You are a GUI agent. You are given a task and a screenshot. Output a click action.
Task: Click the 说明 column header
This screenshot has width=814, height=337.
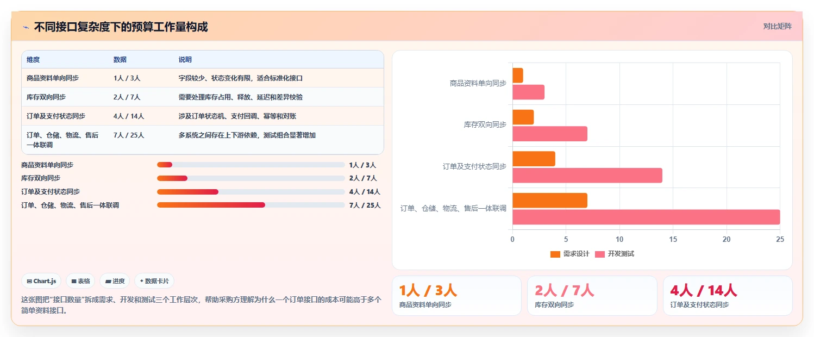click(185, 60)
